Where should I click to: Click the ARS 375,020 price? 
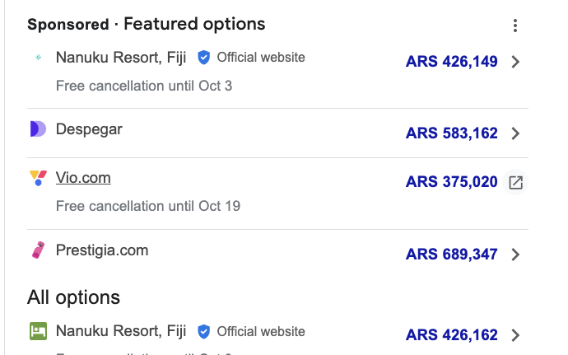click(451, 182)
